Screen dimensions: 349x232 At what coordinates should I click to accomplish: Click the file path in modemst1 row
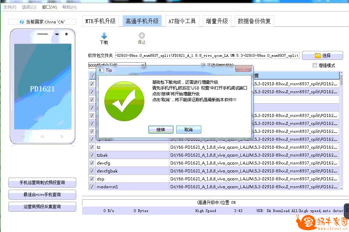coord(254,187)
